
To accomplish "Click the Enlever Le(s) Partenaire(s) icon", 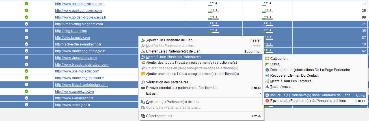I will point(143,51).
